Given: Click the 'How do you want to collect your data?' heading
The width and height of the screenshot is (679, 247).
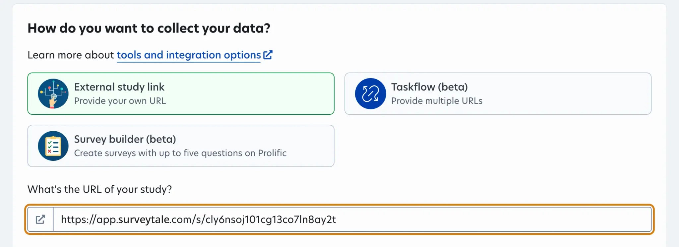Looking at the screenshot, I should [149, 29].
